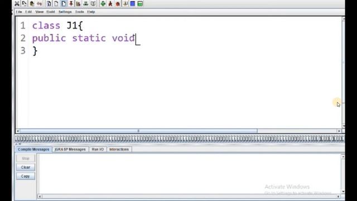Open the Settings menu
The height and width of the screenshot is (201, 357).
(x=65, y=12)
